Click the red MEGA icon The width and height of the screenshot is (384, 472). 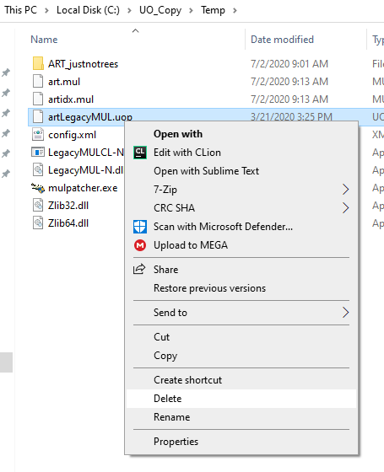point(140,245)
